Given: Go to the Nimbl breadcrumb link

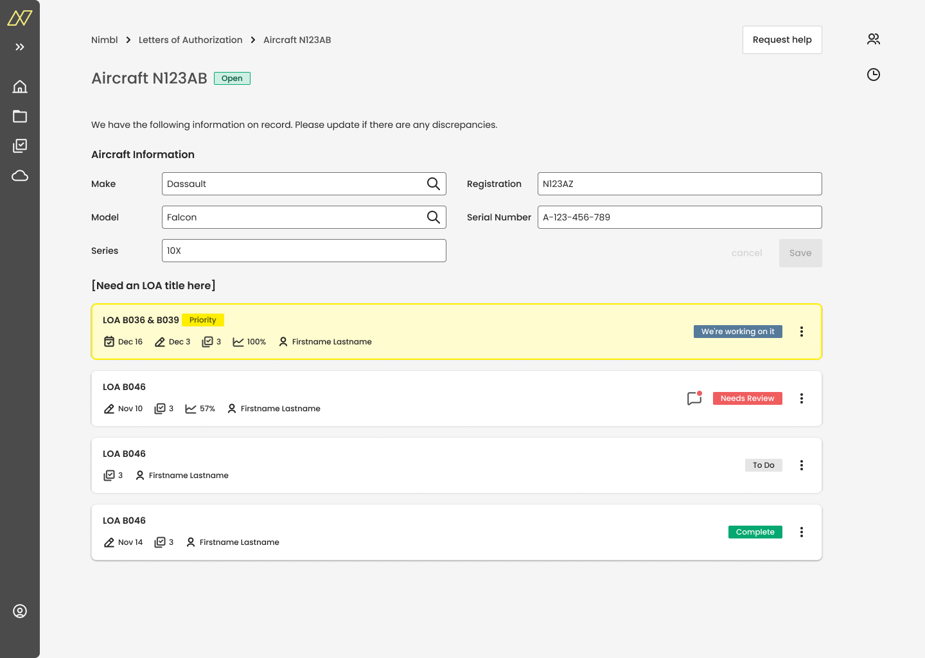Looking at the screenshot, I should click(x=105, y=40).
